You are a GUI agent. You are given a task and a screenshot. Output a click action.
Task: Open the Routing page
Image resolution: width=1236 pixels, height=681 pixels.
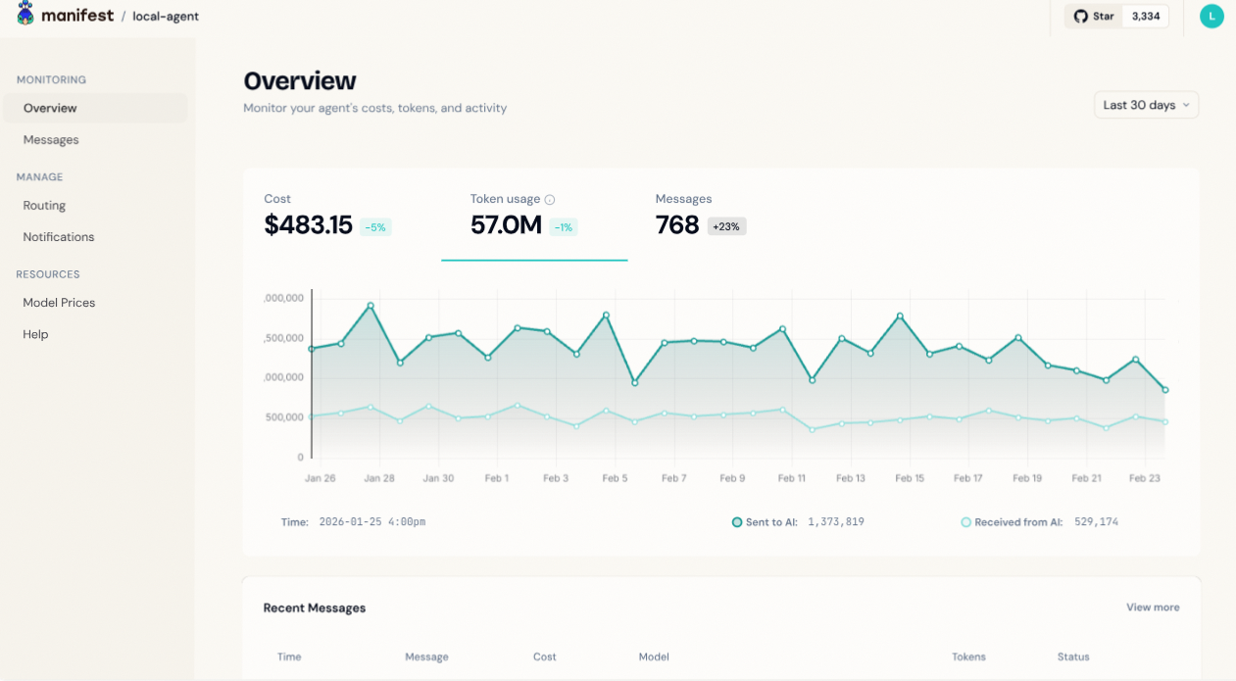(44, 206)
